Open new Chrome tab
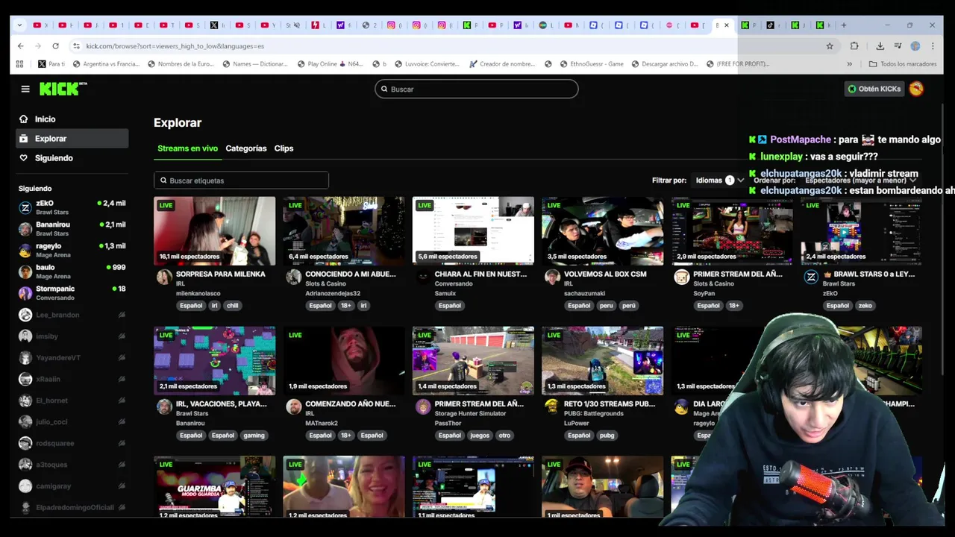The width and height of the screenshot is (955, 537). 844,25
